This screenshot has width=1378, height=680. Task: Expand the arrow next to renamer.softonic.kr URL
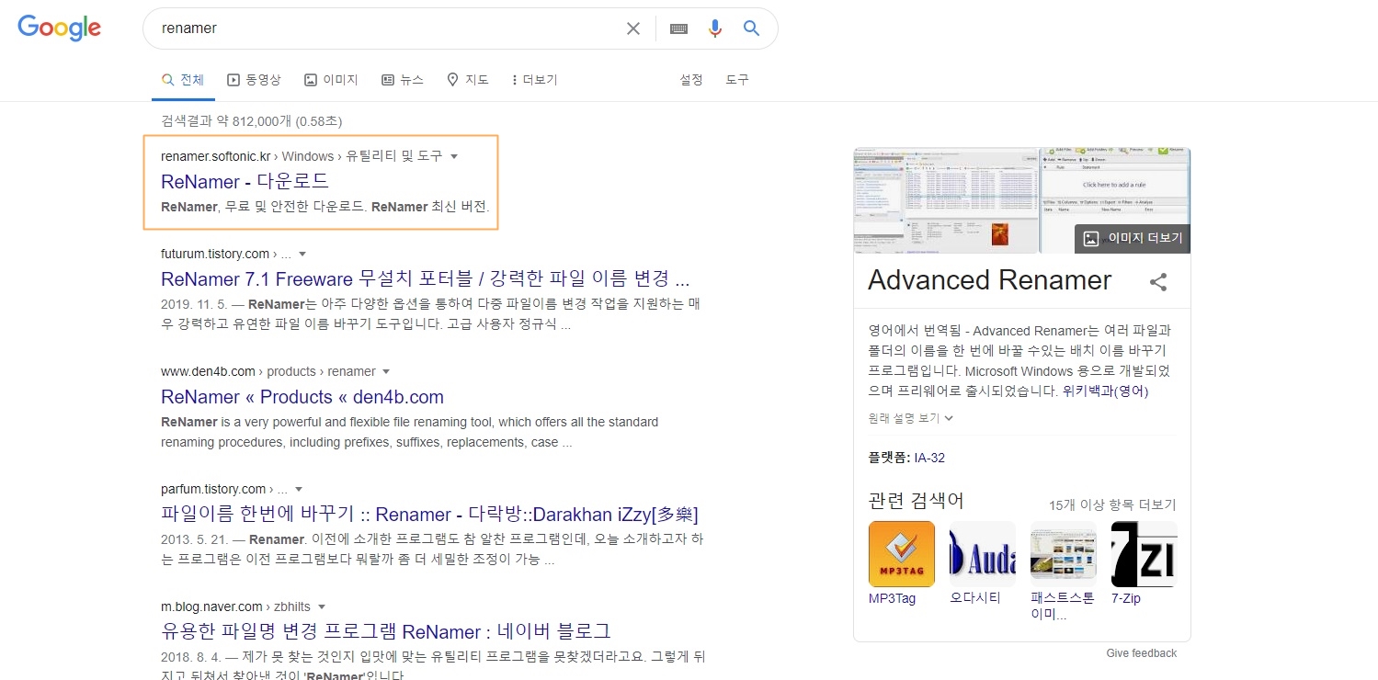pos(454,156)
